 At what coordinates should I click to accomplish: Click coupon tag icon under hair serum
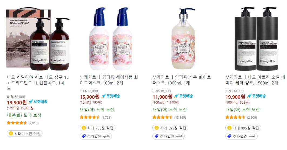pos(84,136)
